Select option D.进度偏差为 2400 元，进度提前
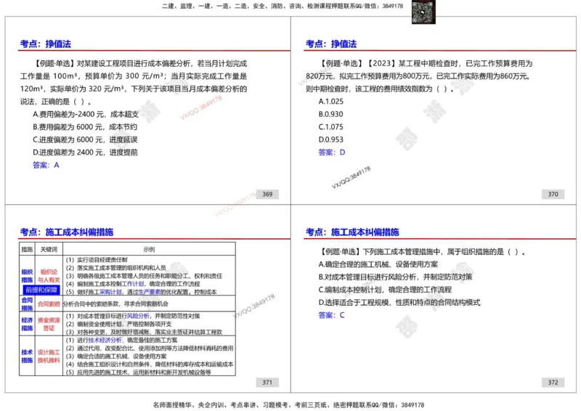 (x=85, y=152)
